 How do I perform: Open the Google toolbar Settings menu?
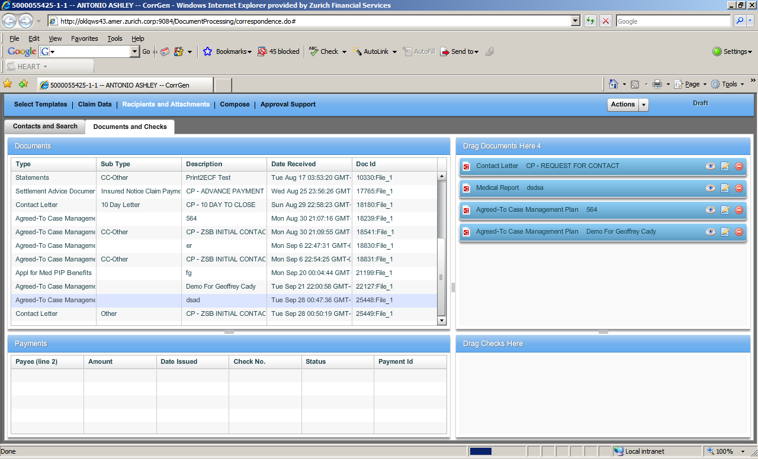[x=733, y=51]
